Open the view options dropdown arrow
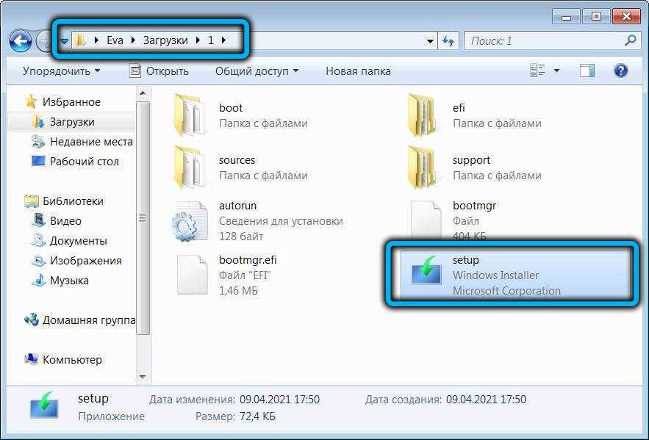The image size is (649, 440). pos(556,71)
